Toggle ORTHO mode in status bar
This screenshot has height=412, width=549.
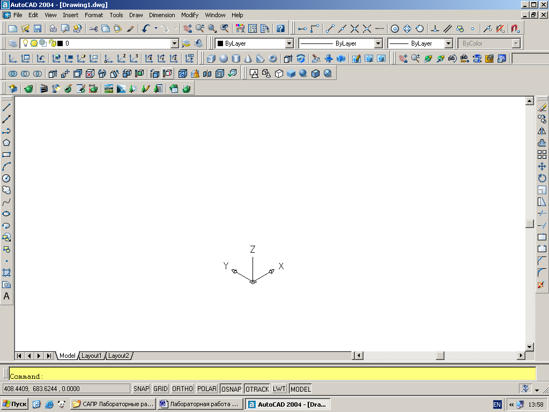[182, 389]
